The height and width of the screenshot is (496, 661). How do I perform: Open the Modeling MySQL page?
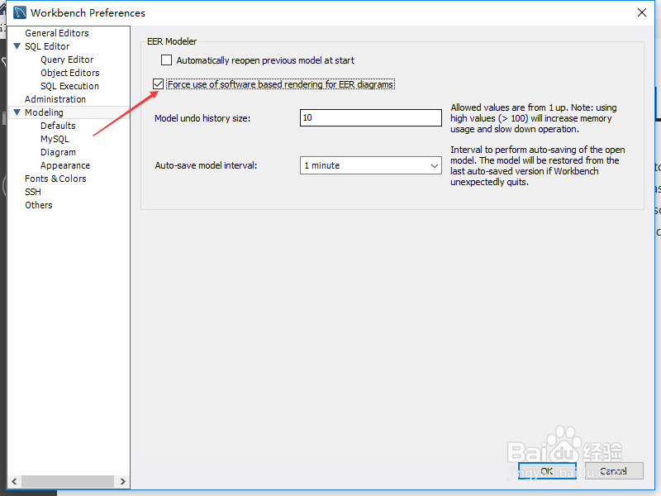(x=55, y=139)
